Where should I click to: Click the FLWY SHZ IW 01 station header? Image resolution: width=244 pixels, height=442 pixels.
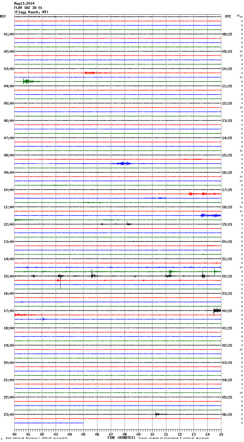coord(28,8)
